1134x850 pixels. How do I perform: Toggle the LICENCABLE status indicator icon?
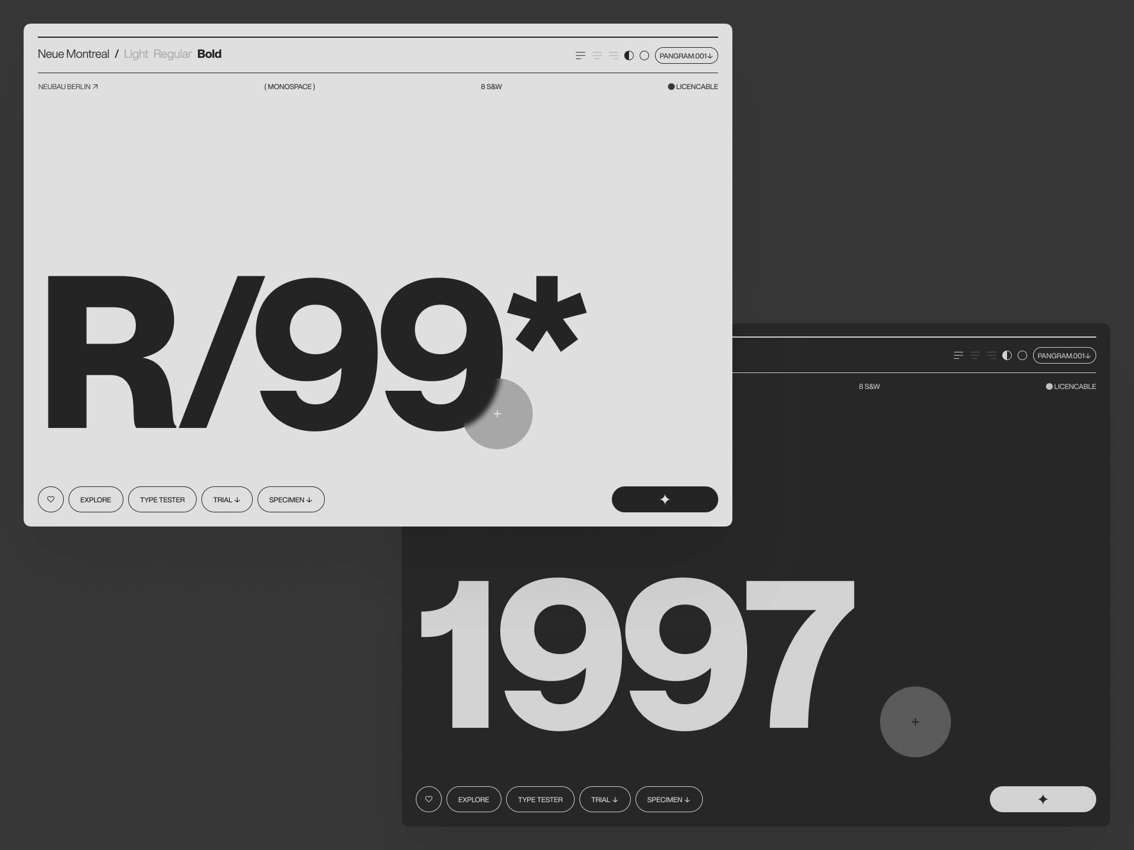[669, 87]
